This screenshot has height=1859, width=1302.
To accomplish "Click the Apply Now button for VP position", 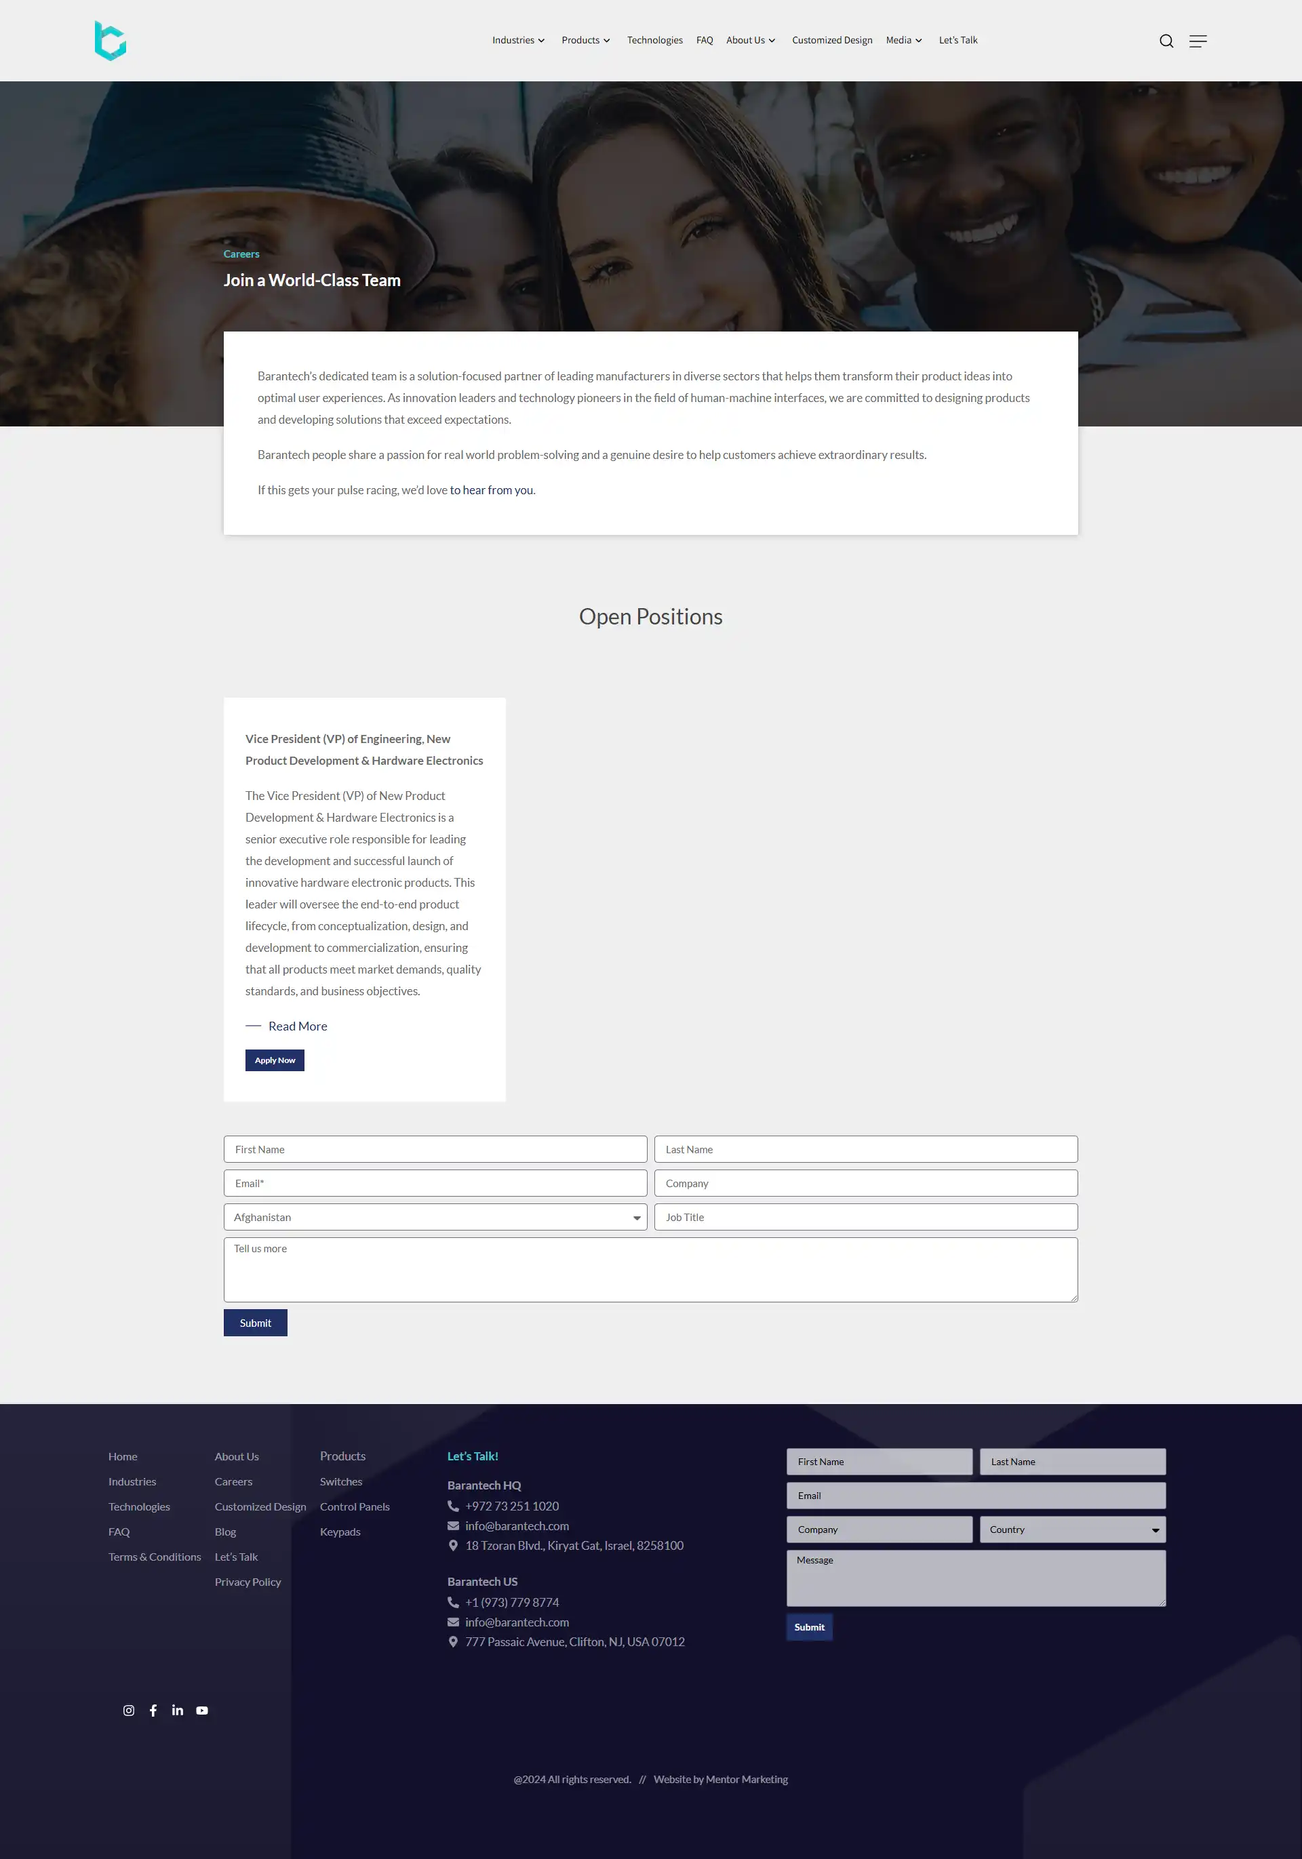I will [274, 1060].
